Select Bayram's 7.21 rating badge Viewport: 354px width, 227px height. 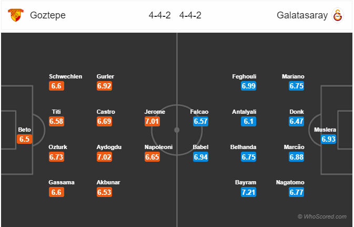(x=248, y=192)
